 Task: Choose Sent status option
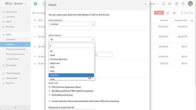71,67
